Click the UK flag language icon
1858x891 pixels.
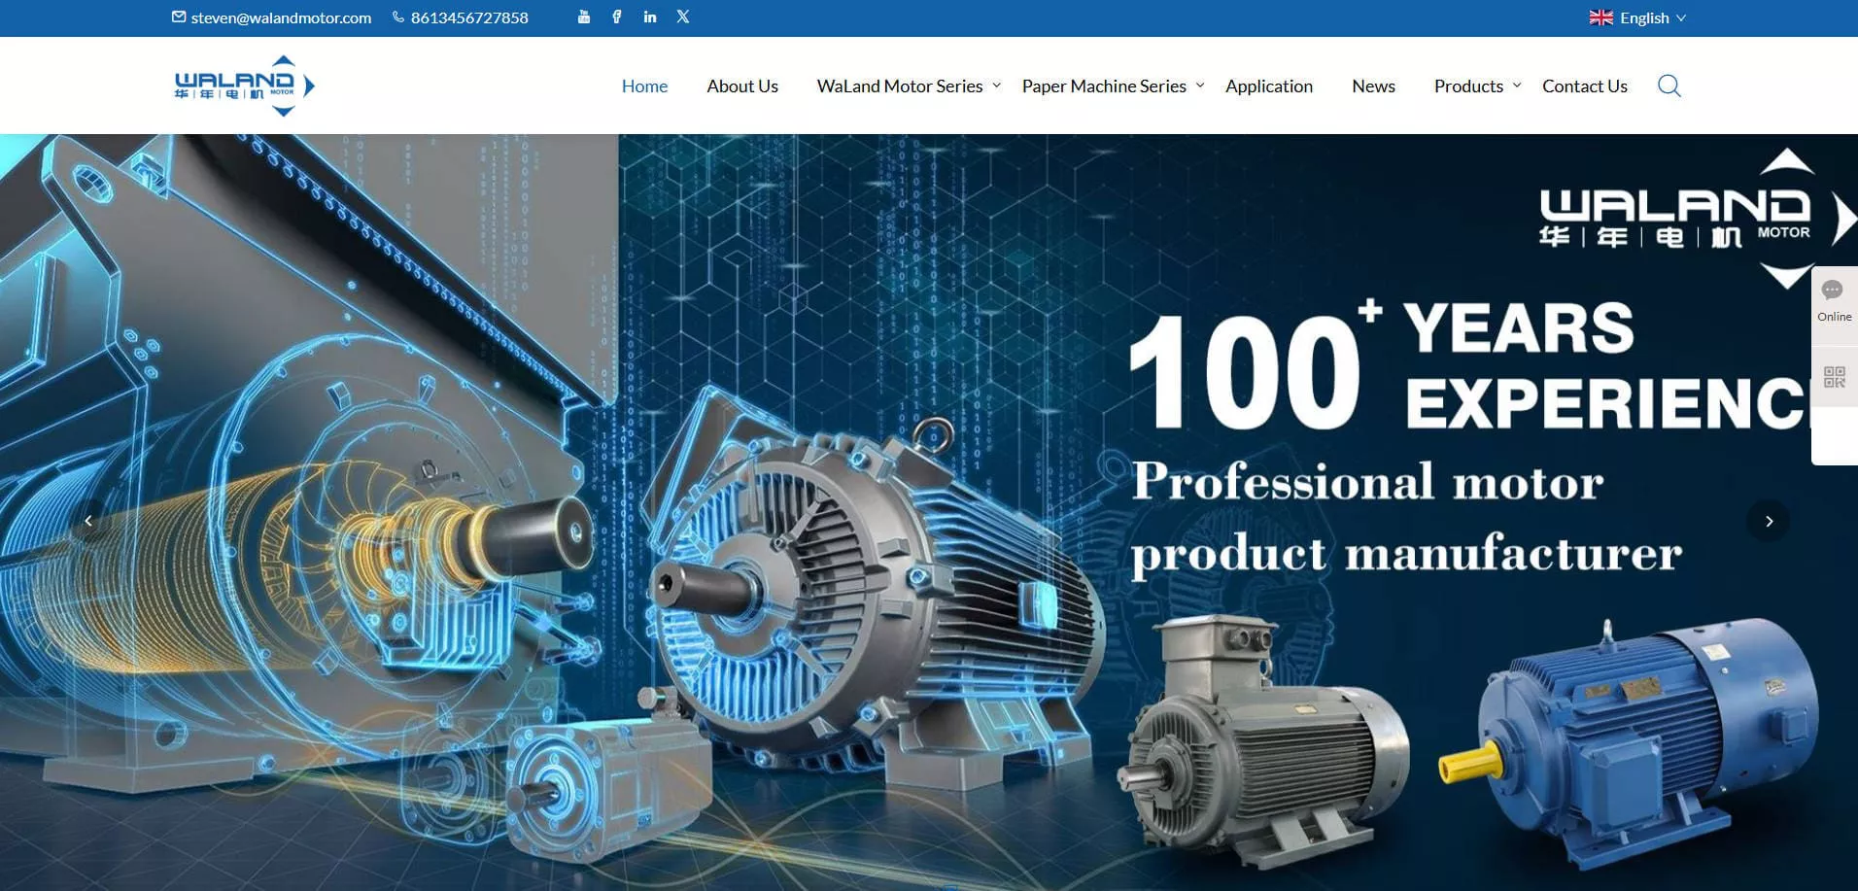point(1601,17)
